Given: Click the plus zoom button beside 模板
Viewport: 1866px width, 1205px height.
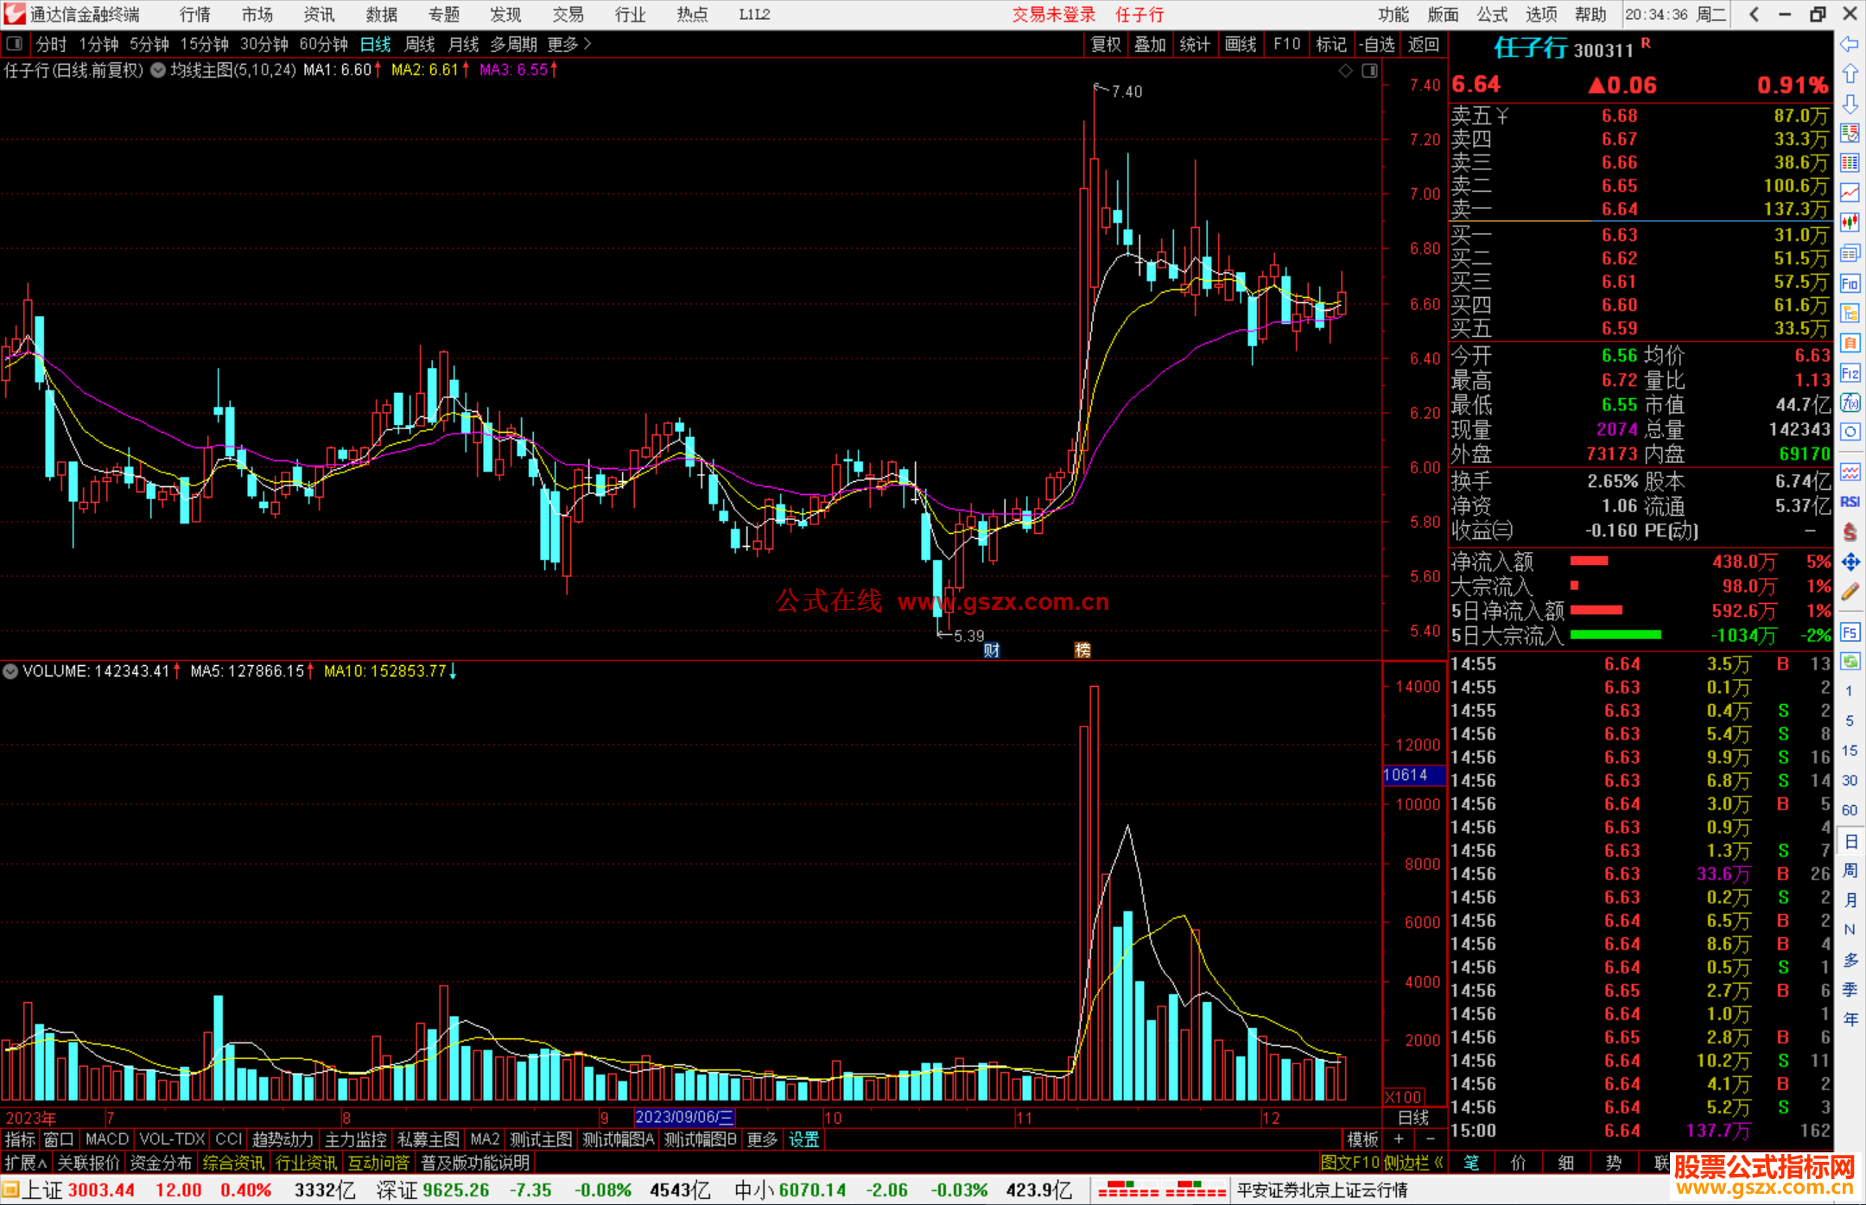Looking at the screenshot, I should (1399, 1139).
